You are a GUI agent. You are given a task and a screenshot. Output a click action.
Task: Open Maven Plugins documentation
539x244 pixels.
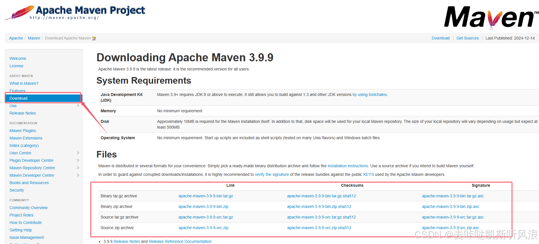pos(23,131)
